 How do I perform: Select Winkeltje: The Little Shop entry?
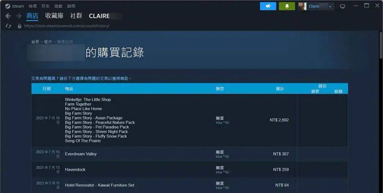point(88,99)
